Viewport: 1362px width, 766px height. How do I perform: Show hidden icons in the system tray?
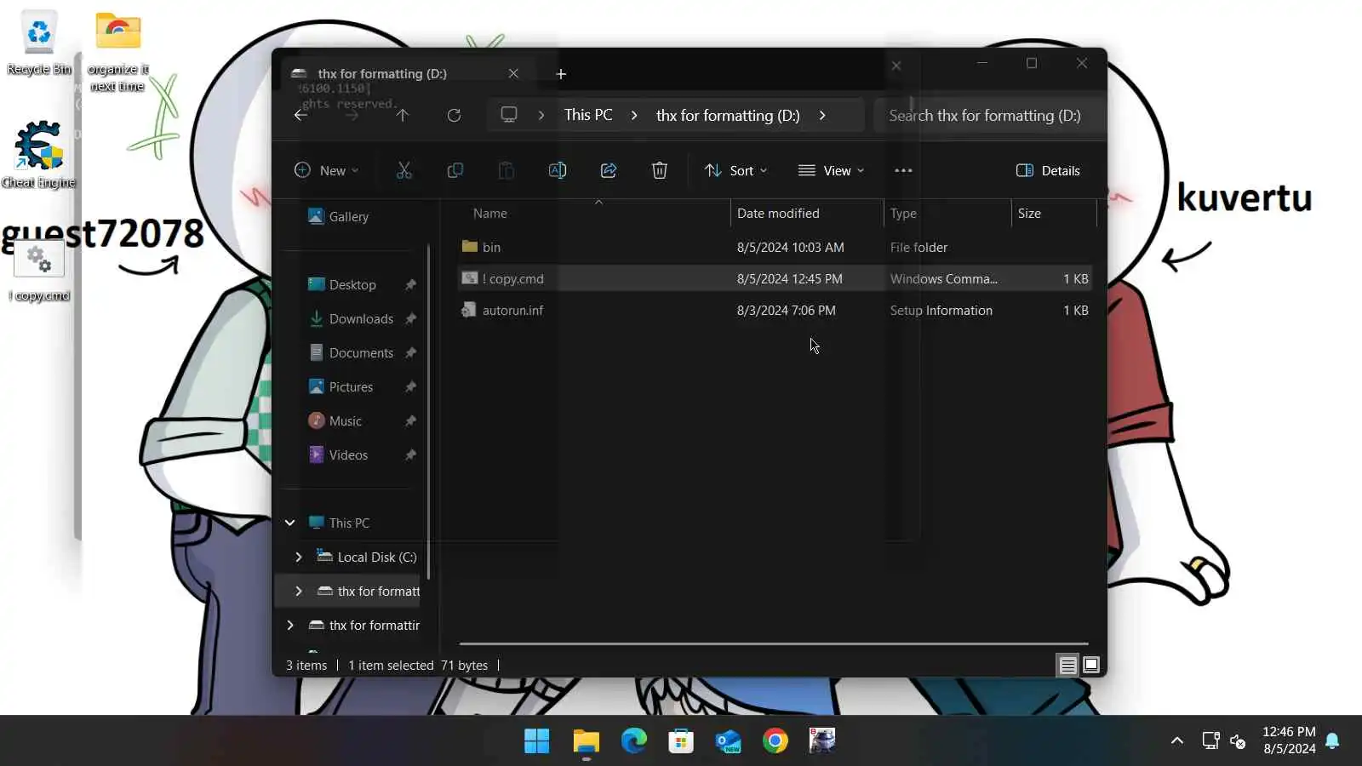[x=1177, y=740]
